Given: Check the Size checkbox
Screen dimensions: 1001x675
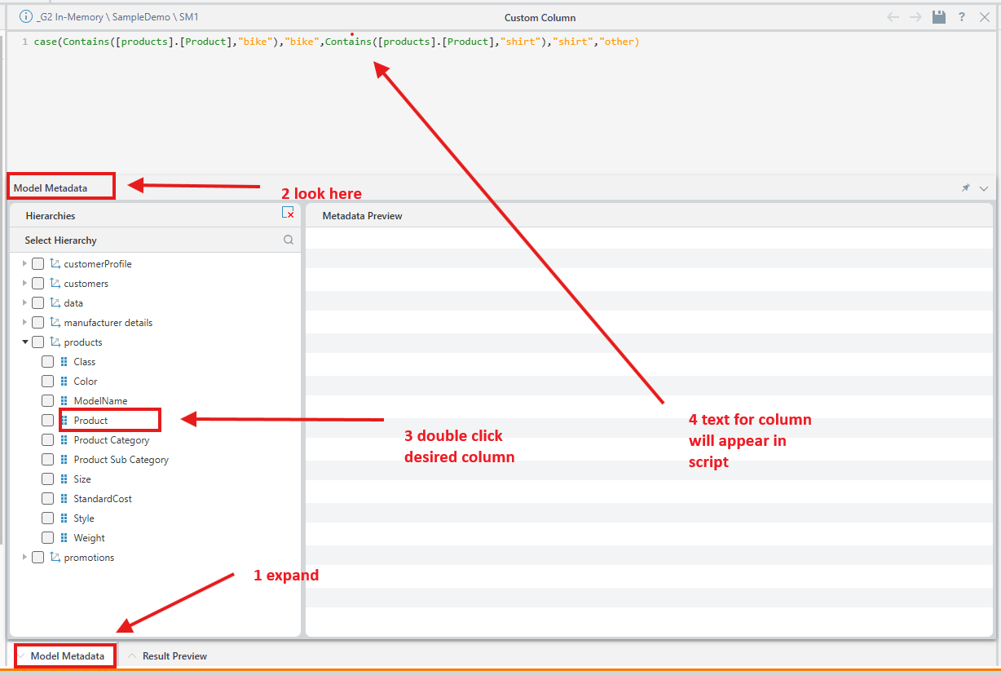Looking at the screenshot, I should pos(48,479).
